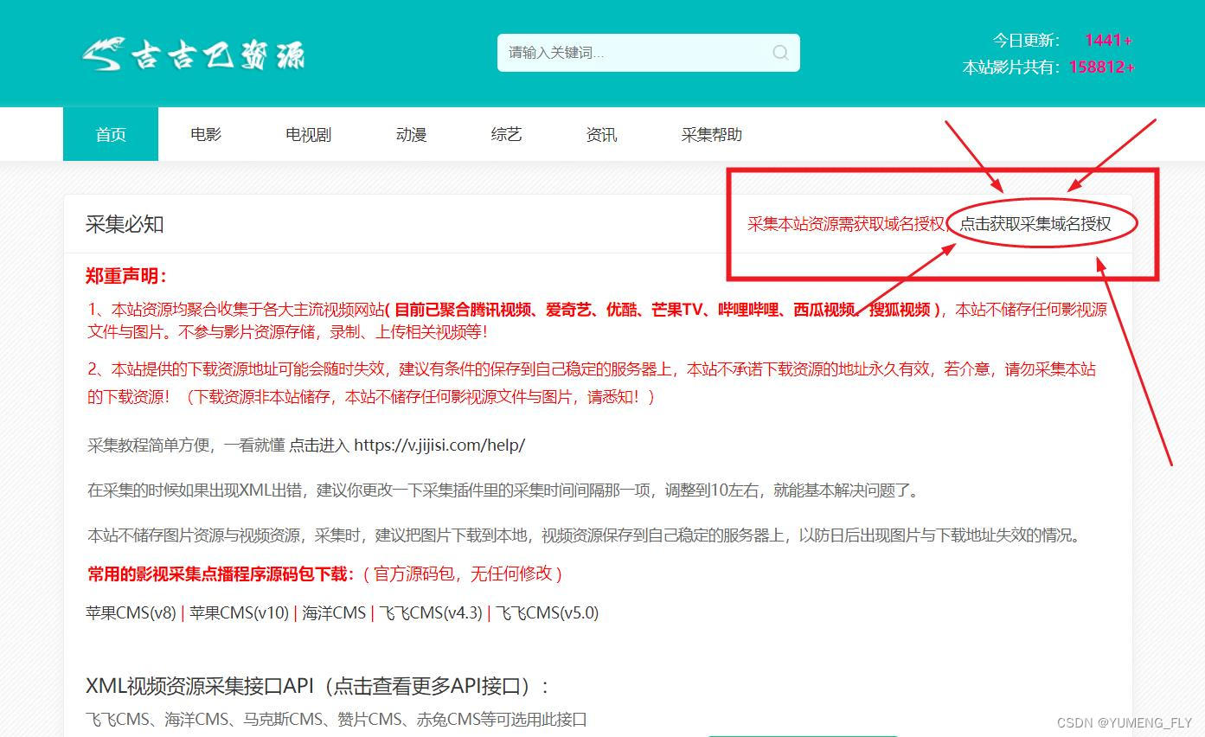Download 海洋CMS source package
The image size is (1205, 737).
(334, 613)
